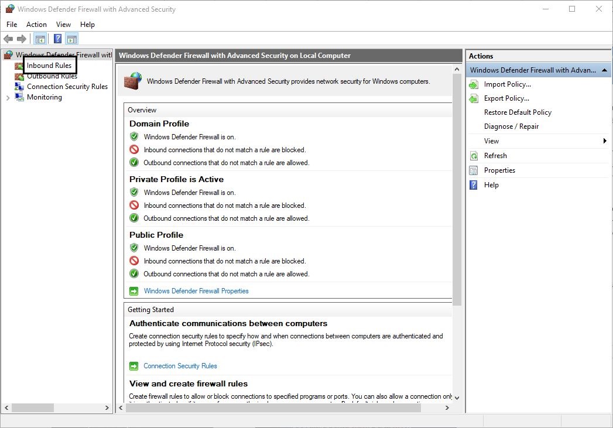Open the Action menu
The width and height of the screenshot is (613, 428).
pyautogui.click(x=36, y=25)
